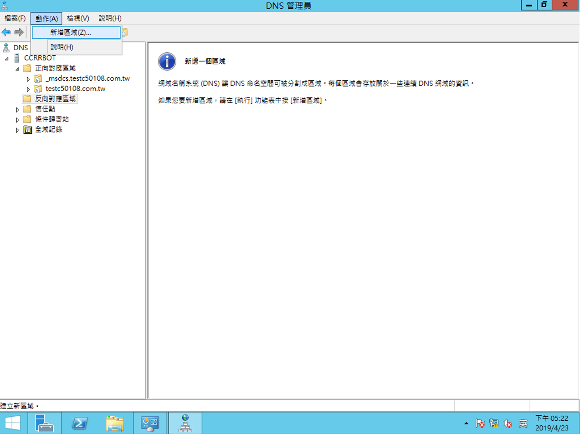Launch PowerShell from the taskbar
580x434 pixels.
point(80,424)
